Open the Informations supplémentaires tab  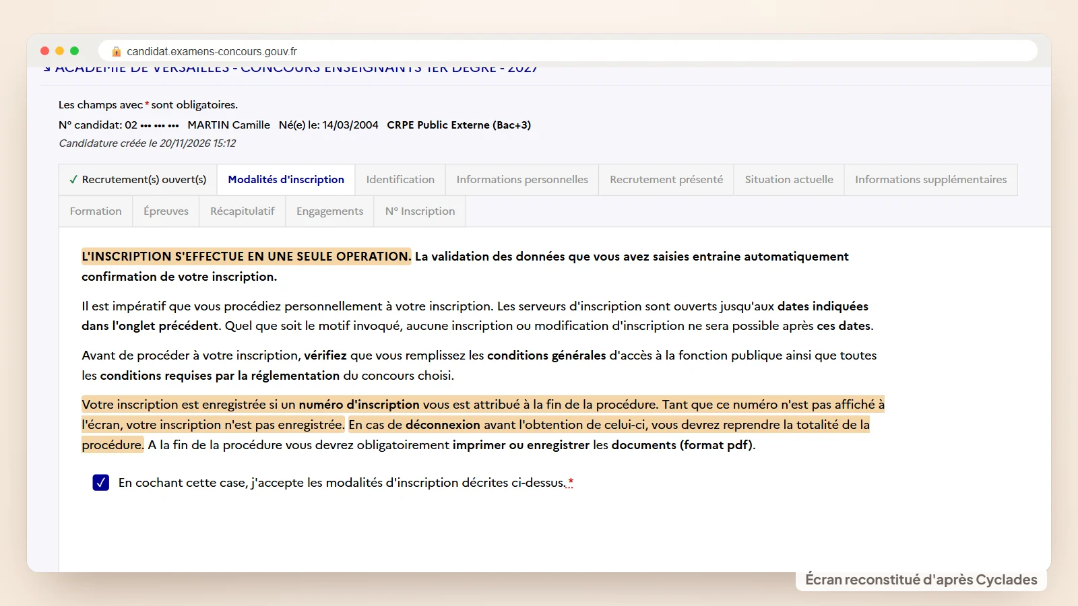(931, 180)
